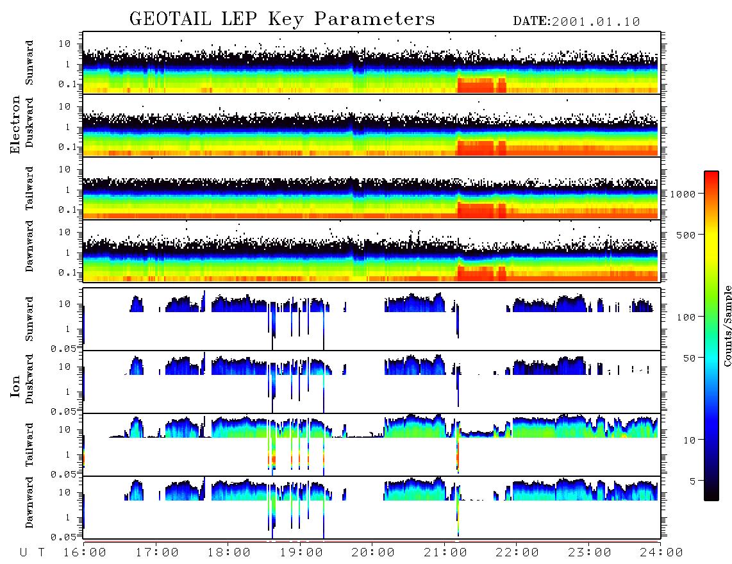Screen dimensions: 732x564
Task: Click the red electron burst in the Sunward panel
Action: coord(481,85)
